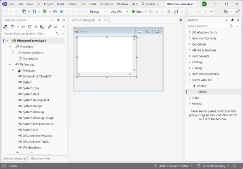Open the Start button dropdown arrow
Image resolution: width=243 pixels, height=169 pixels.
145,11
